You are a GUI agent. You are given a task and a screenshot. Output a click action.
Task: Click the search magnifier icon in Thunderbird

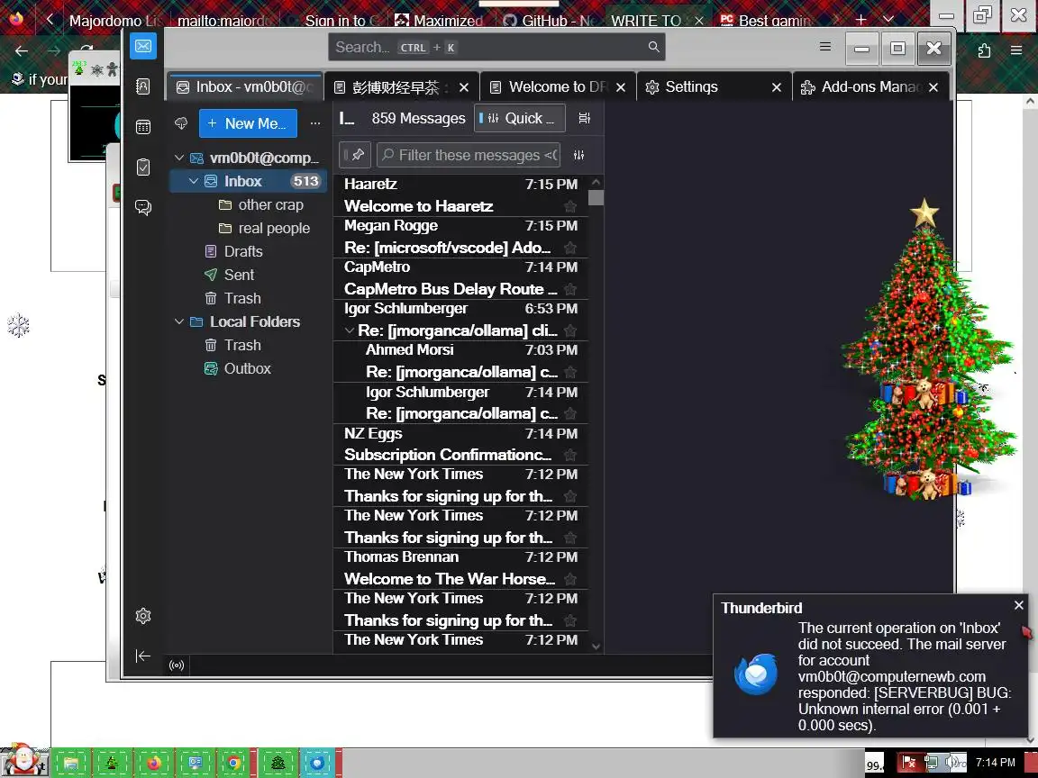coord(653,47)
